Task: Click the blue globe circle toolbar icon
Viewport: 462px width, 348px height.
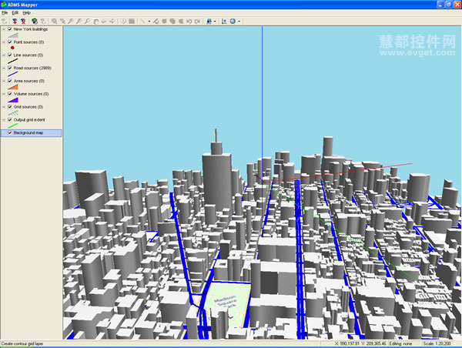Action: click(x=233, y=22)
